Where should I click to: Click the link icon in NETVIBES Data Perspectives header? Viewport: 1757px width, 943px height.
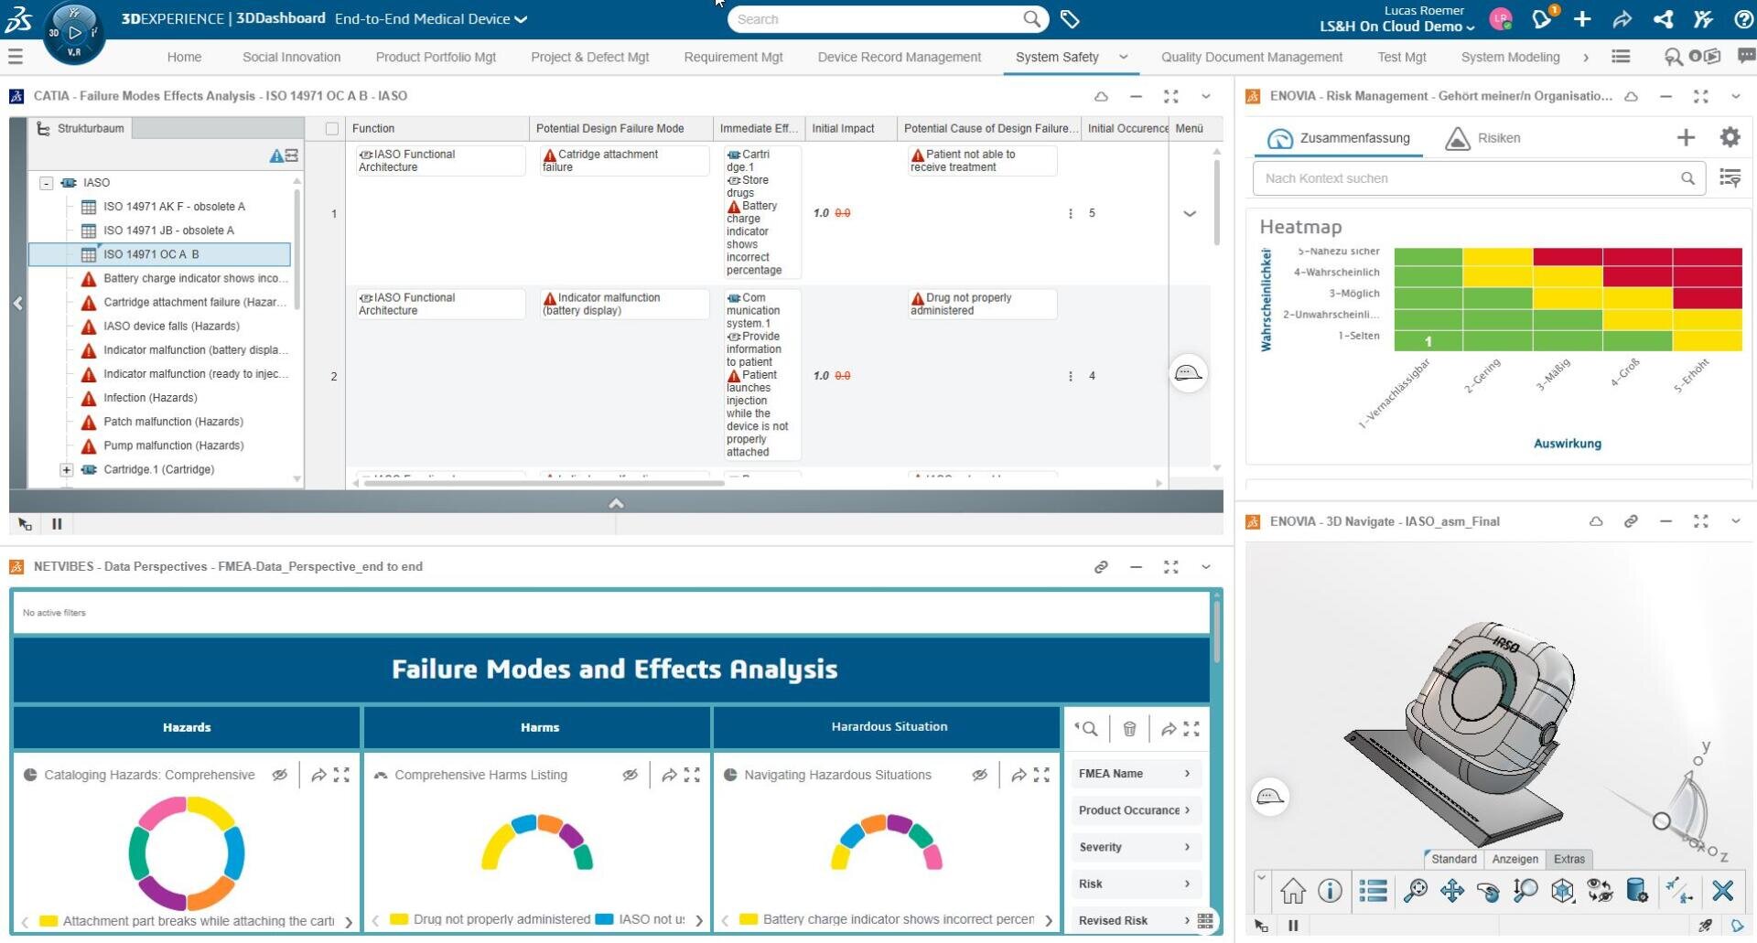[x=1101, y=567]
